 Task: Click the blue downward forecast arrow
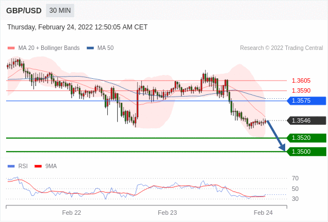276,136
